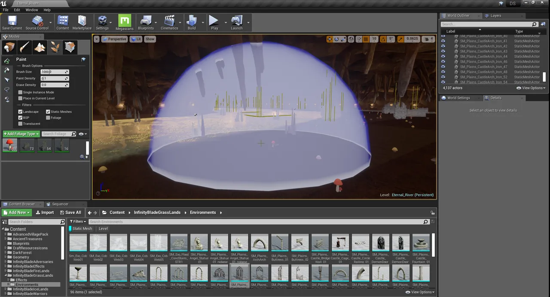
Task: Open camera speed 4 dropdown
Action: 428,39
